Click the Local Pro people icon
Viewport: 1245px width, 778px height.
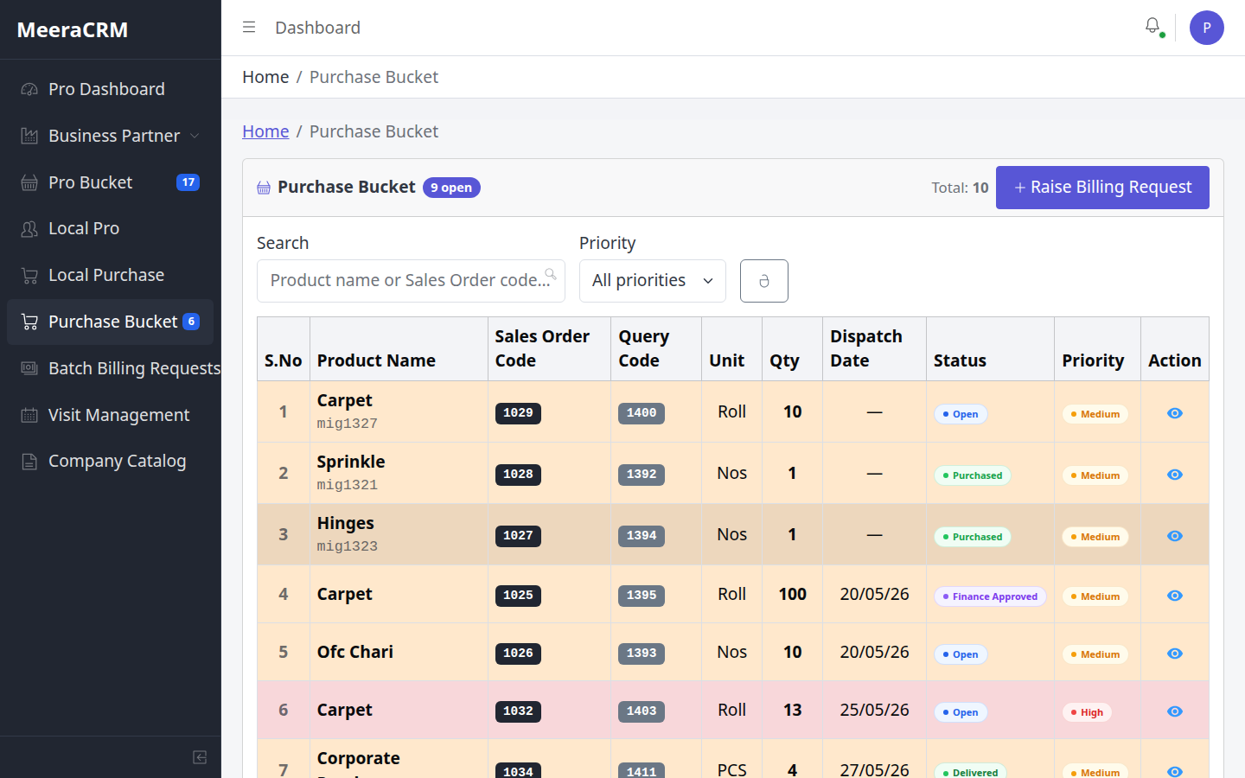tap(29, 229)
